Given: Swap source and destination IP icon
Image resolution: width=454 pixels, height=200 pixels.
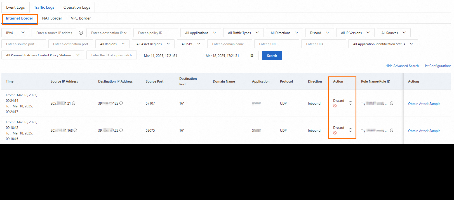Looking at the screenshot, I should point(81,33).
